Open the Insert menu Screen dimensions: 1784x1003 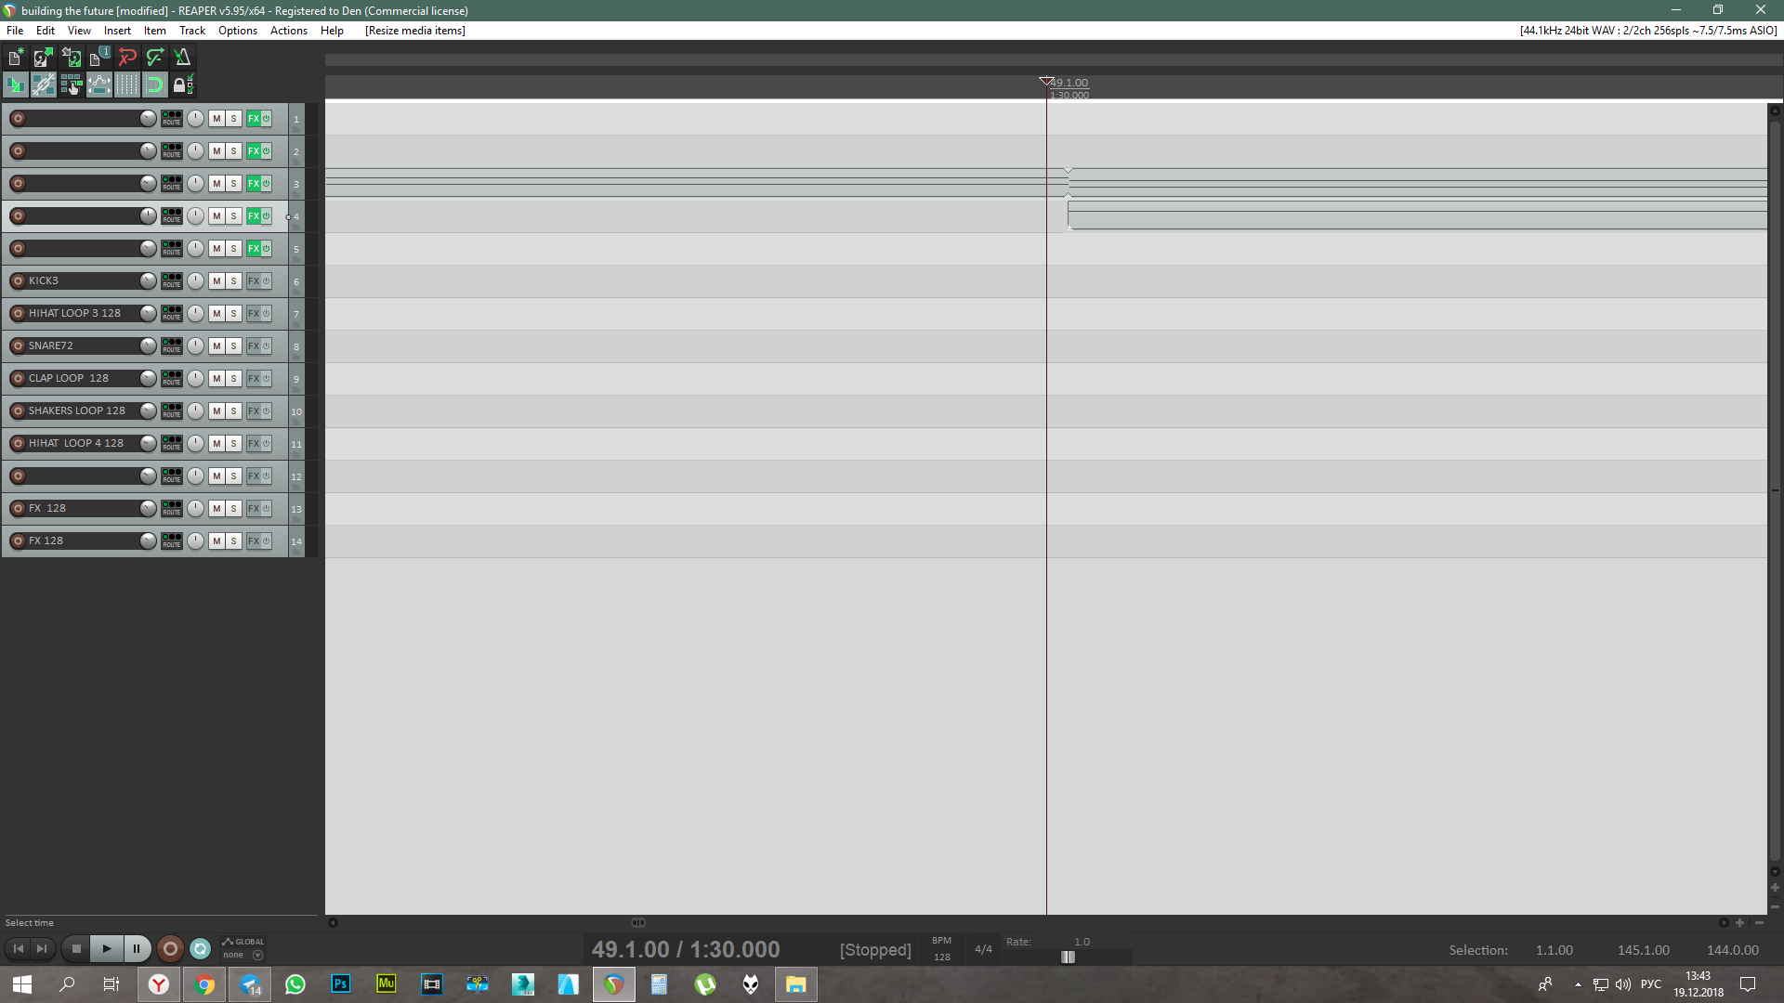[x=117, y=31]
